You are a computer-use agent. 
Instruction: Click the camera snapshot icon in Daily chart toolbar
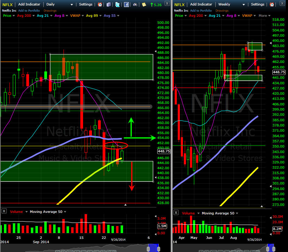click(x=135, y=5)
